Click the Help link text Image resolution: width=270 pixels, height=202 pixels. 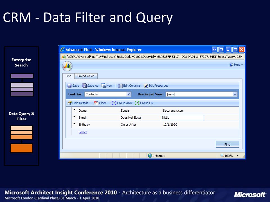click(x=237, y=65)
